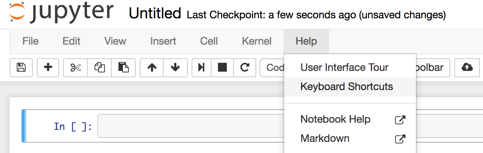The height and width of the screenshot is (153, 483).
Task: Open the File menu
Action: tap(30, 41)
